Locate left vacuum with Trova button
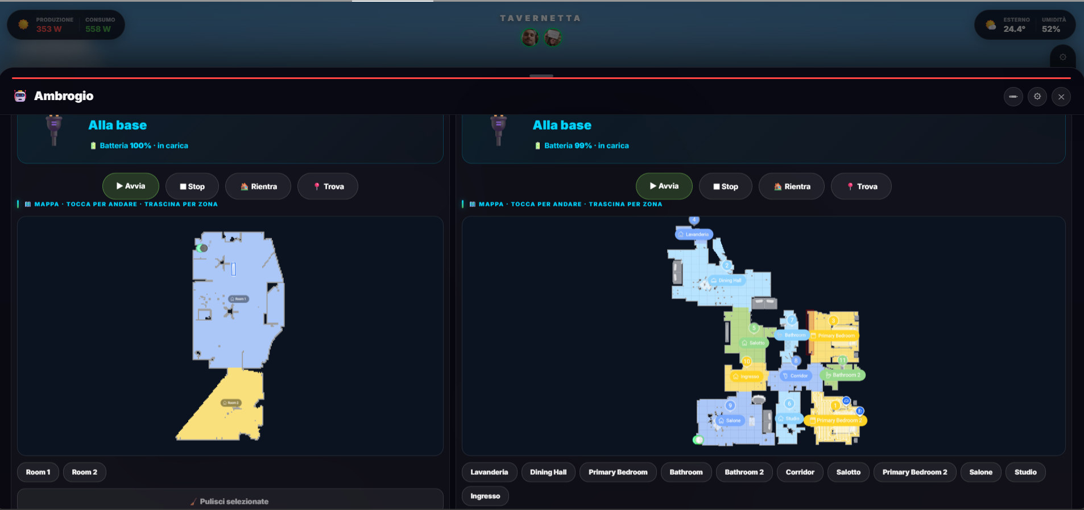 coord(328,186)
